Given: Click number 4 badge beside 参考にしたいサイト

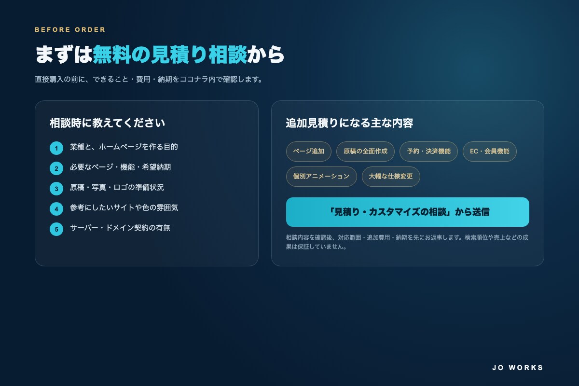Looking at the screenshot, I should pyautogui.click(x=56, y=209).
